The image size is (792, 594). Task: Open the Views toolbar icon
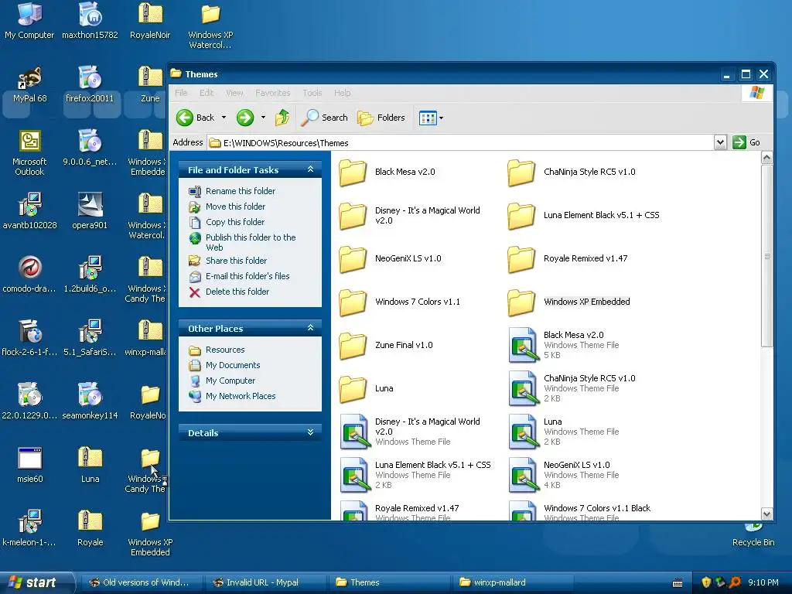427,118
